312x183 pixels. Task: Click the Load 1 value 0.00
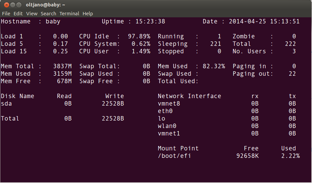tap(60, 36)
